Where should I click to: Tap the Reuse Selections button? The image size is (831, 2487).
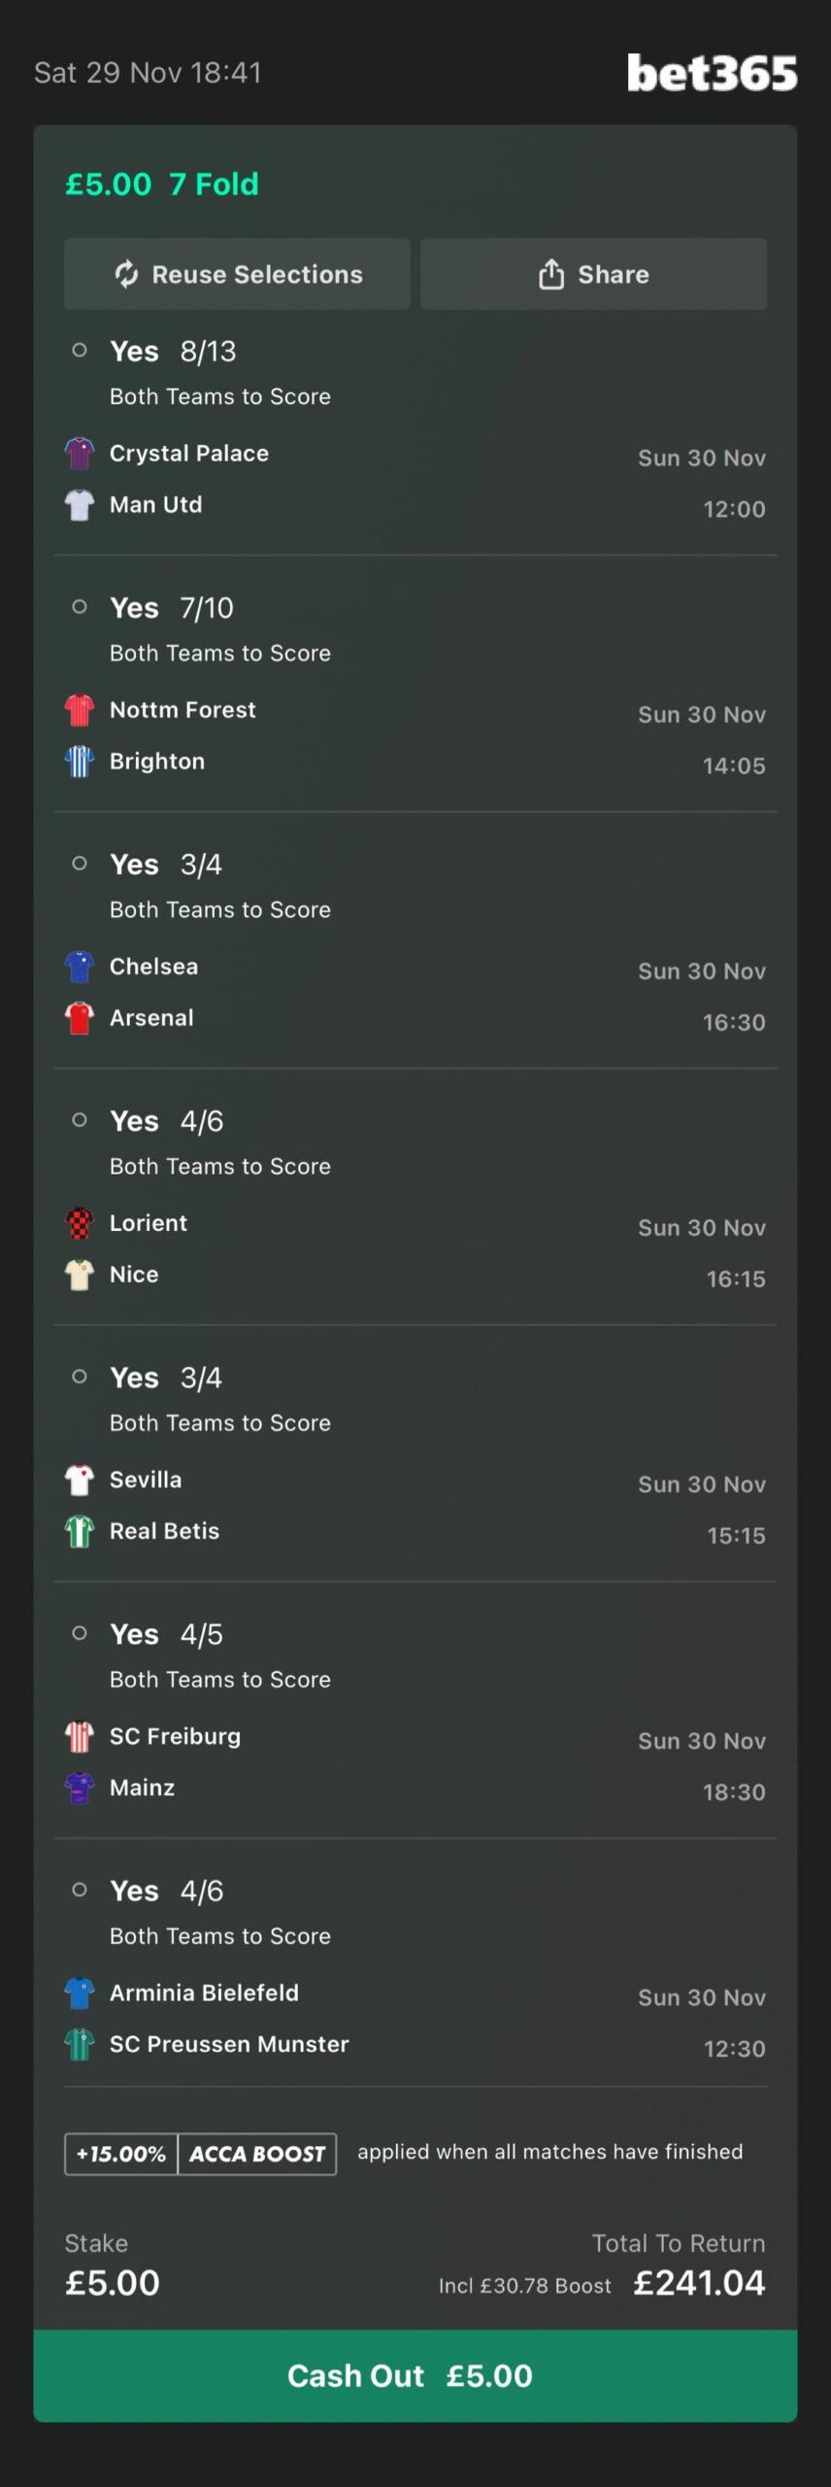(x=237, y=274)
